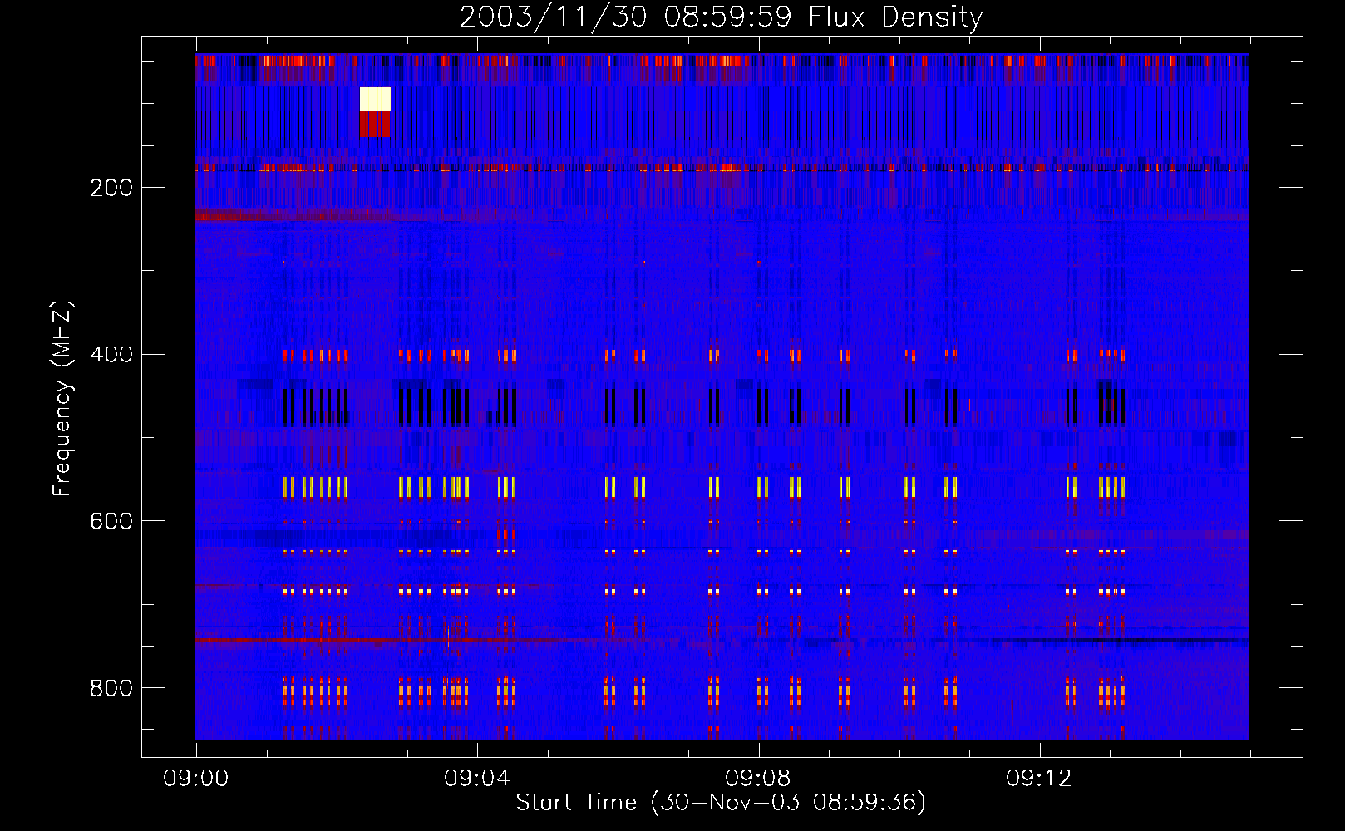1345x831 pixels.
Task: Click the 800 frequency tick label
Action: (x=111, y=688)
